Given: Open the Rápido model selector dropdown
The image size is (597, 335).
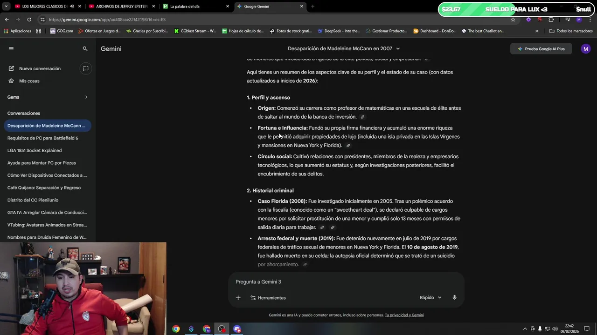Looking at the screenshot, I should tap(430, 298).
